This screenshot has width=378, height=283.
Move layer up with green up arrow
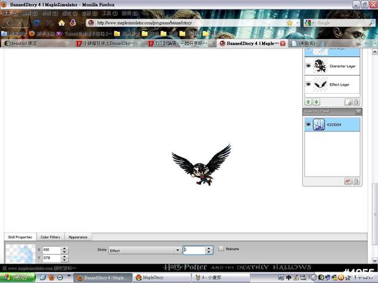309,102
